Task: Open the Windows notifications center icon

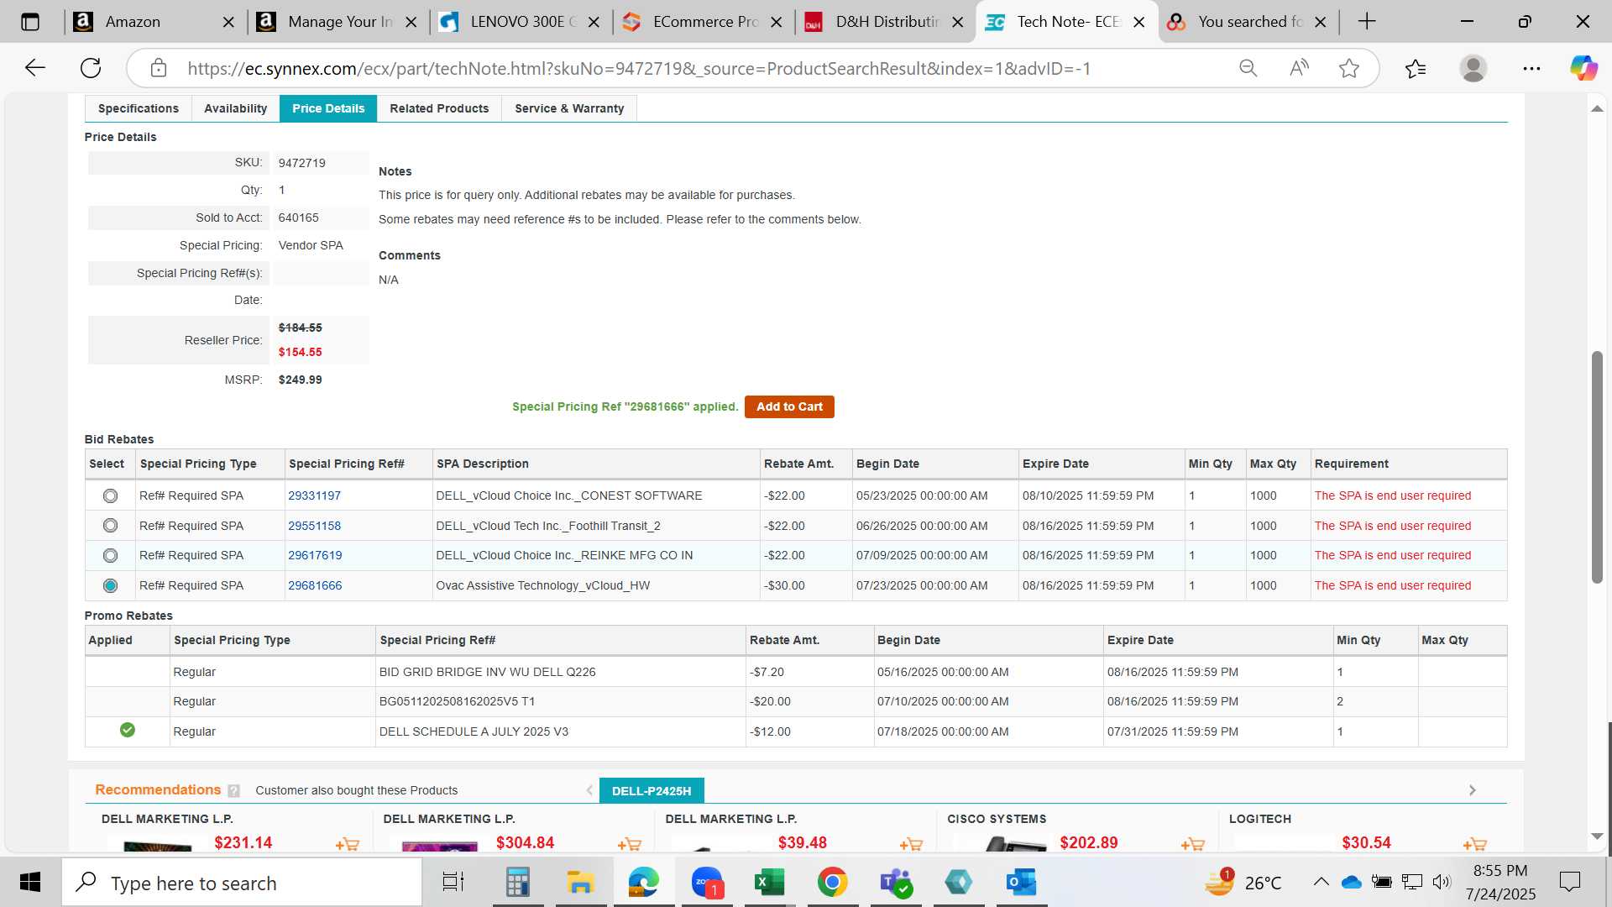Action: (x=1569, y=882)
